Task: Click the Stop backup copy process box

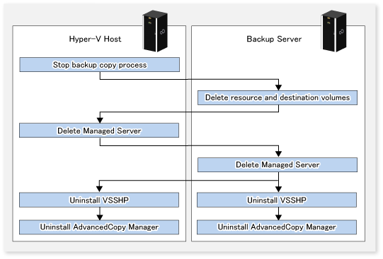Action: (x=100, y=65)
